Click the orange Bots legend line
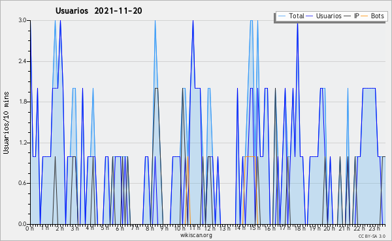392x241 pixels. click(365, 16)
